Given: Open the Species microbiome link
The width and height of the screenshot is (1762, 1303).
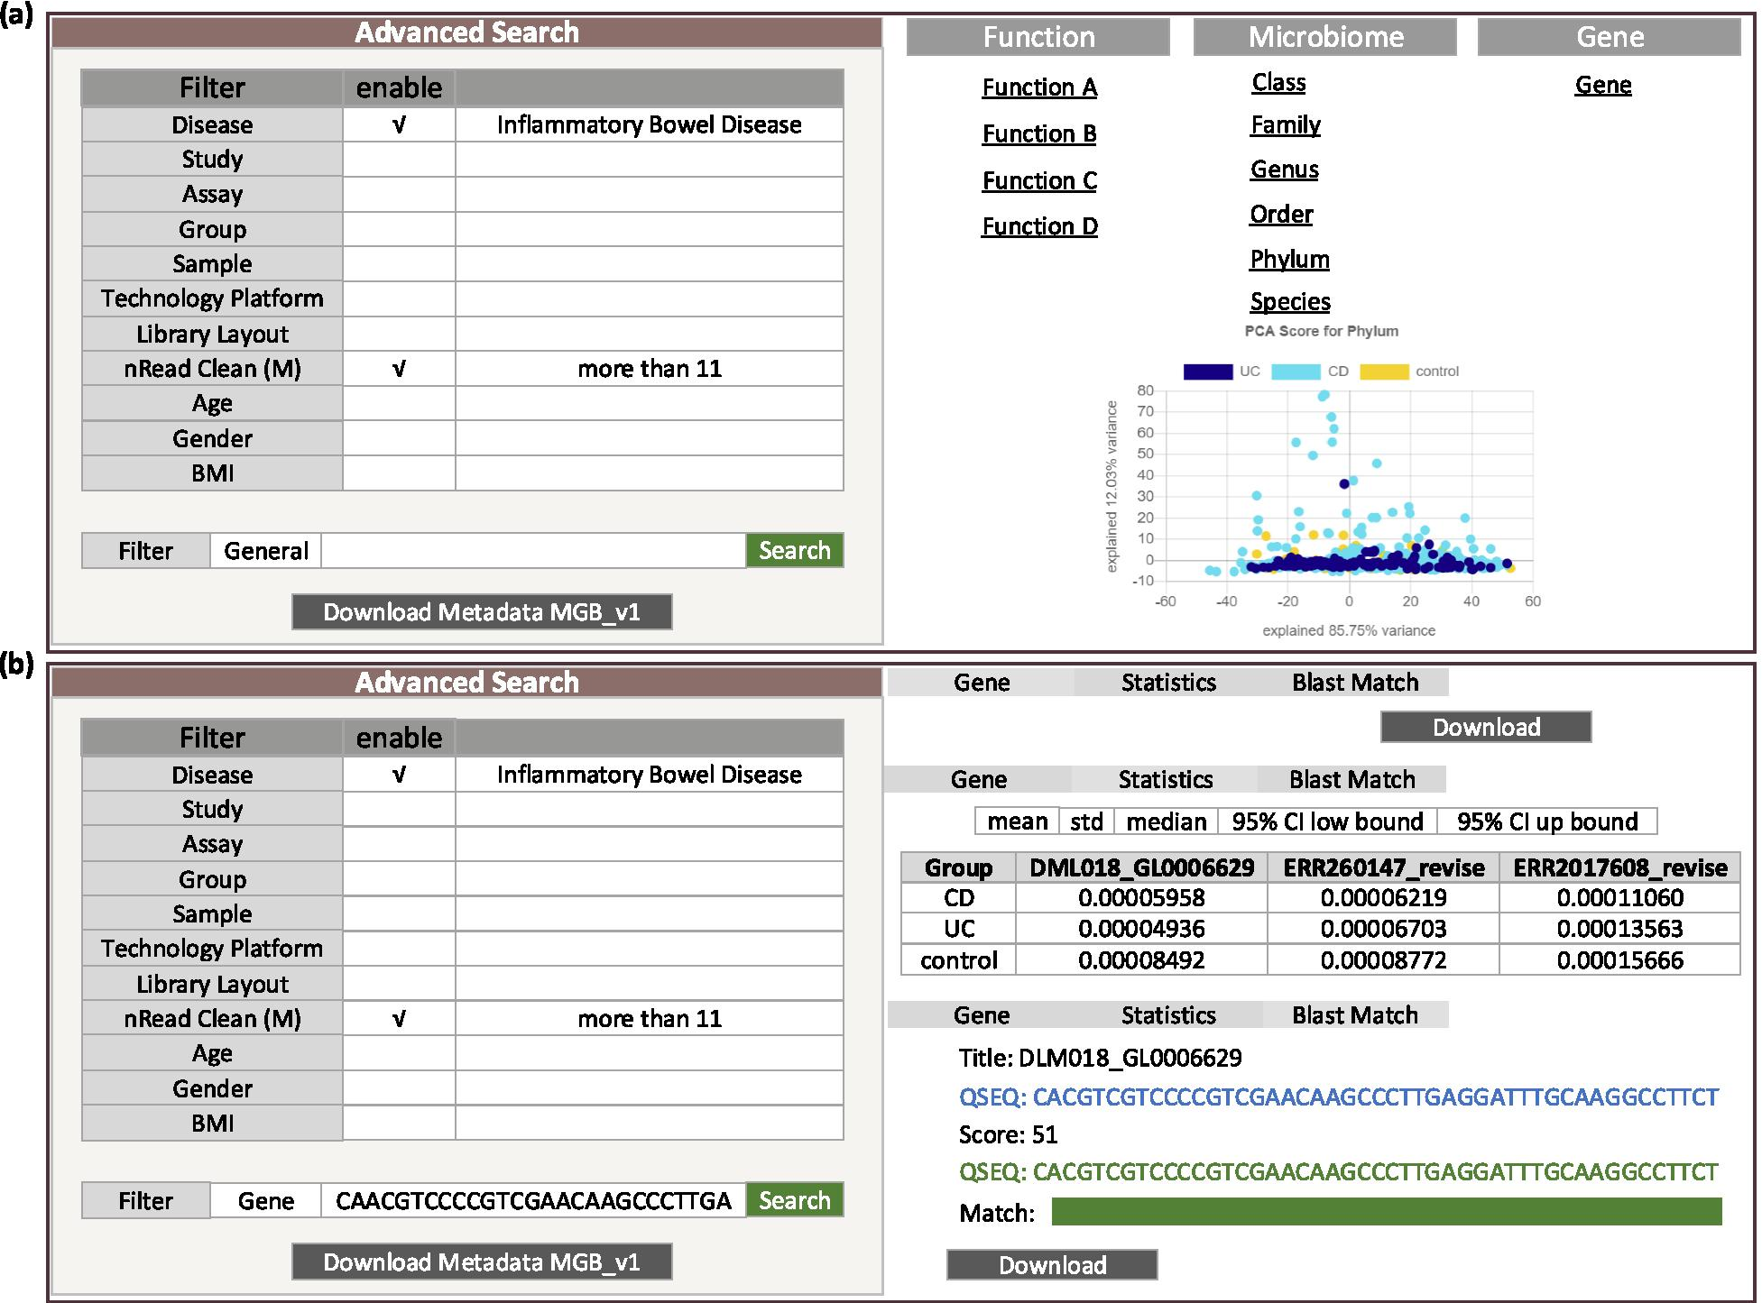Looking at the screenshot, I should tap(1290, 302).
